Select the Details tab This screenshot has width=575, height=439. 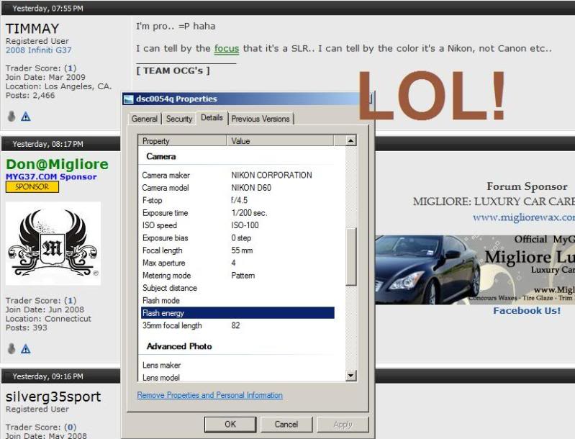(x=212, y=118)
